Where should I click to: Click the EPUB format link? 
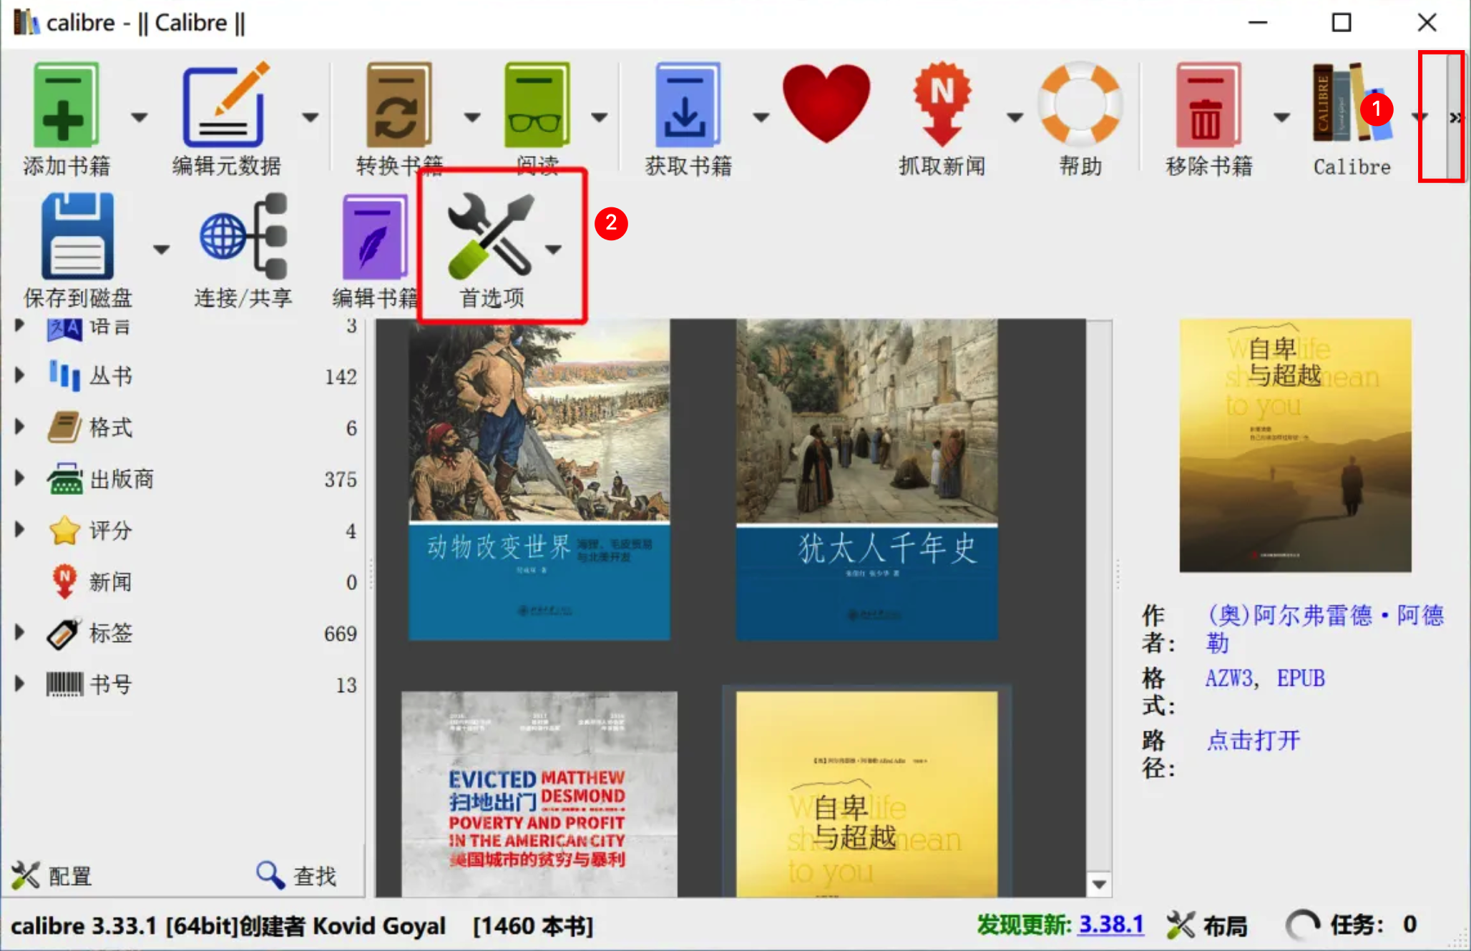(1301, 678)
